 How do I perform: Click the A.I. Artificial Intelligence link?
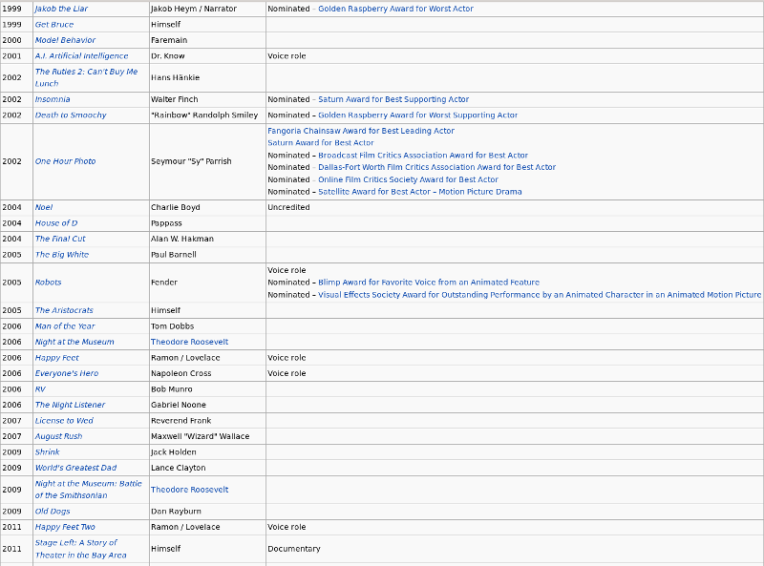tap(81, 56)
